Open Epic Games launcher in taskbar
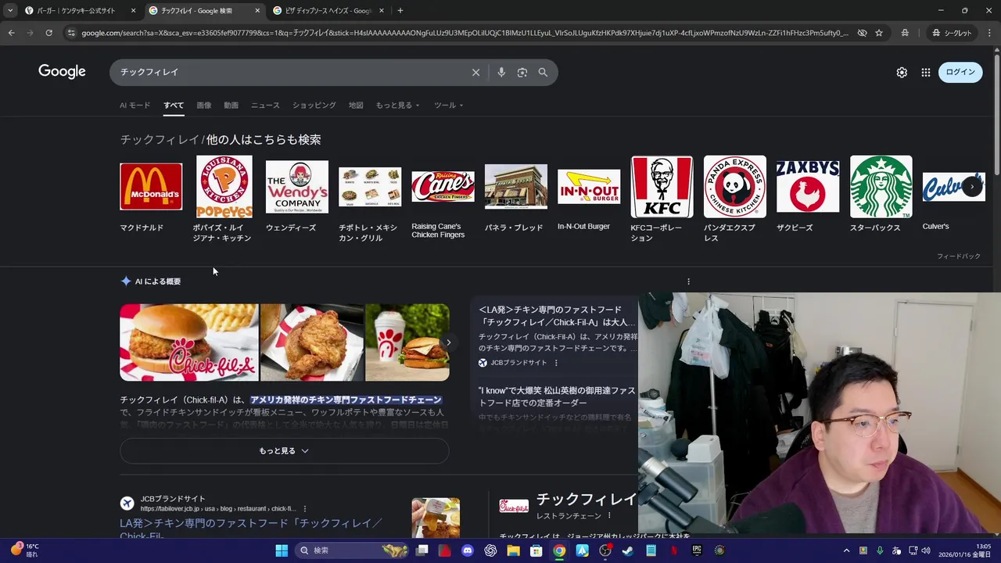Screen dimensions: 1001x563 point(696,550)
